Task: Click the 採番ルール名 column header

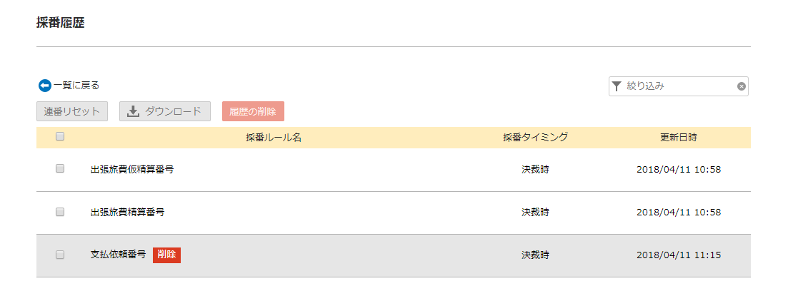Action: (274, 138)
